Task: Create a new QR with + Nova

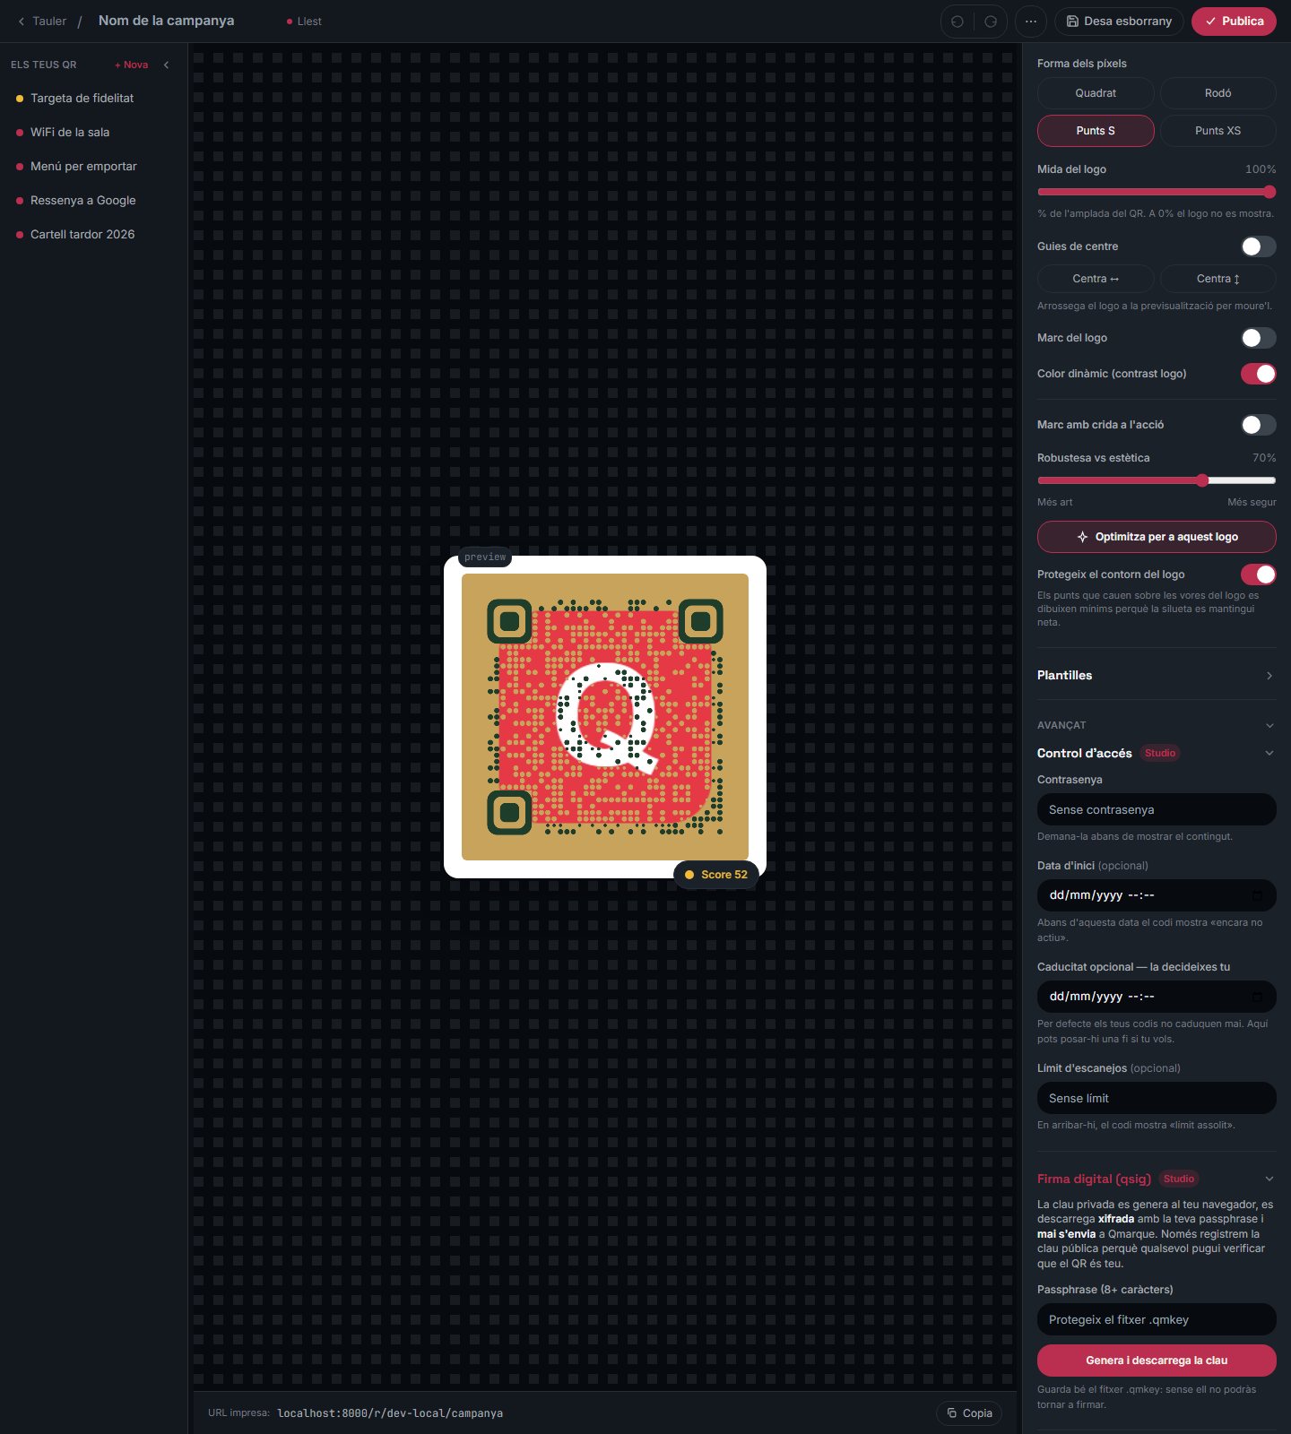Action: pos(132,65)
